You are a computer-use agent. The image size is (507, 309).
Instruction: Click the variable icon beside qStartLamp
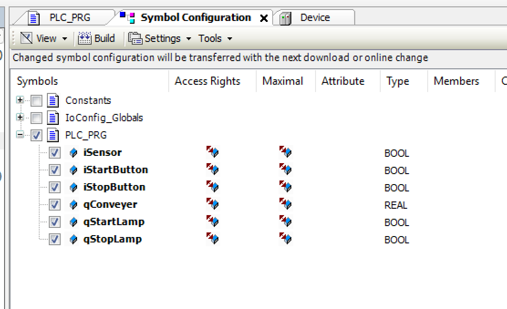click(73, 222)
